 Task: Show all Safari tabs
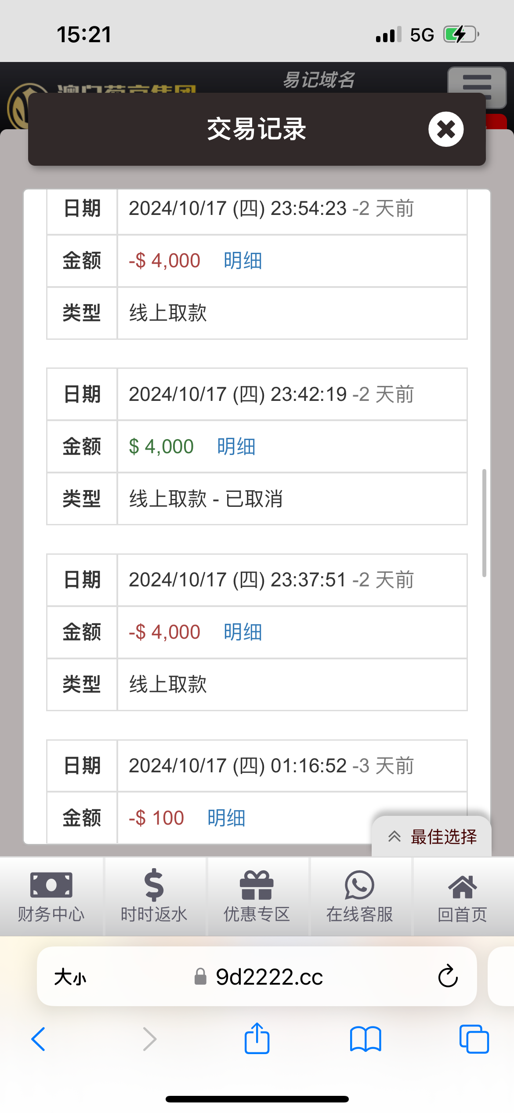click(x=474, y=1039)
